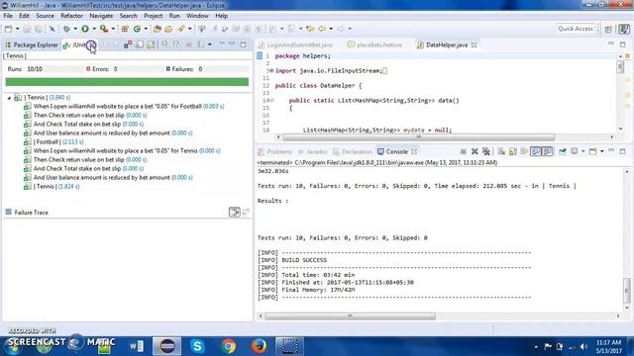
Task: Toggle Show Console on standard error change
Action: (x=547, y=151)
